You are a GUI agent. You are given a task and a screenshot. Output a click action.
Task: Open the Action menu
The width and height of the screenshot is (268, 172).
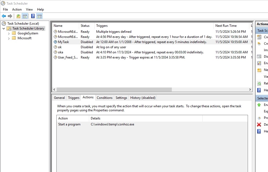(x=17, y=9)
